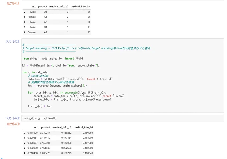
Task: Click the KFold(n_splits=4 code line
Action: (x=61, y=65)
